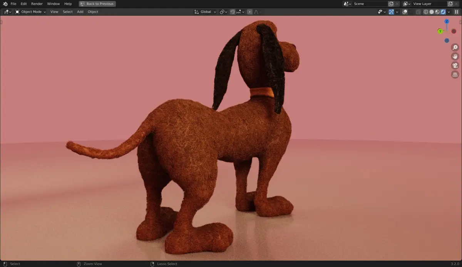This screenshot has height=267, width=462.
Task: Open the proportional editing falloff curve
Action: (x=256, y=12)
